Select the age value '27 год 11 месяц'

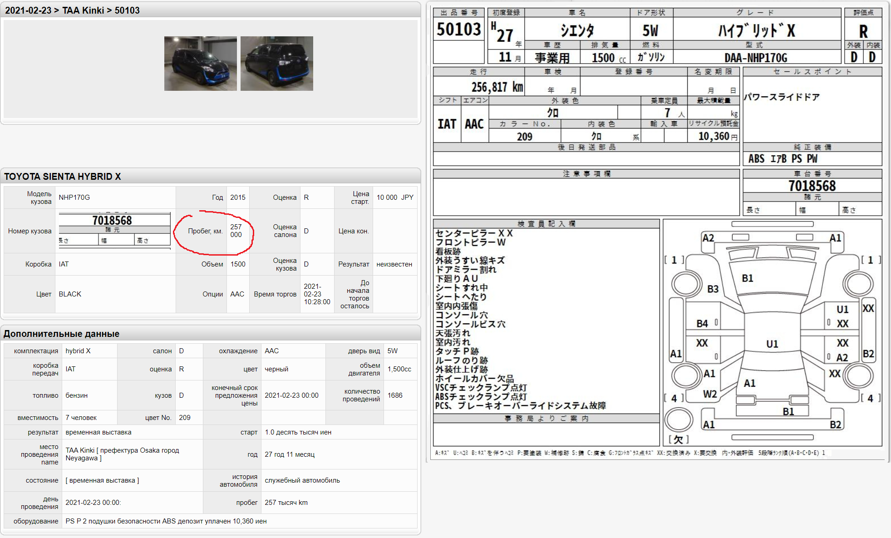290,454
